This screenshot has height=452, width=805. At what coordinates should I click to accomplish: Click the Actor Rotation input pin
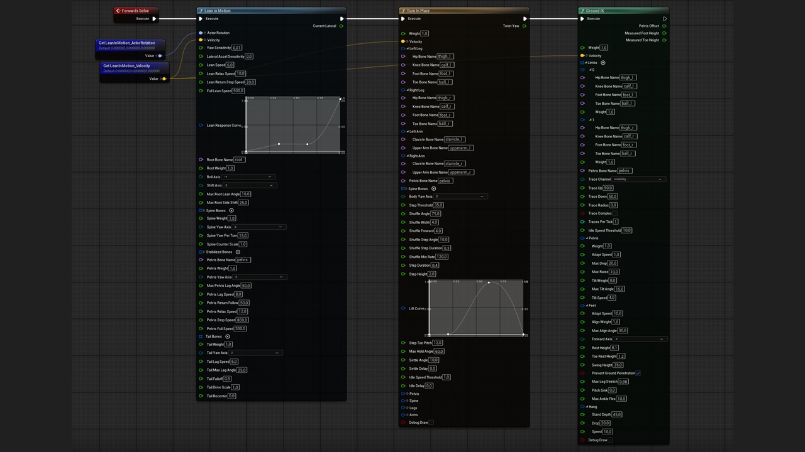tap(201, 33)
